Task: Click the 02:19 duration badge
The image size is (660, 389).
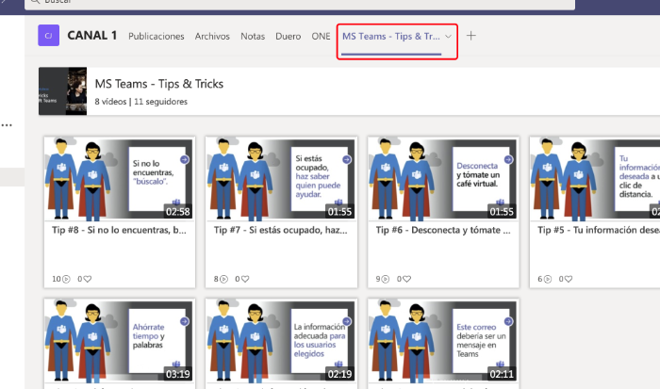Action: (339, 374)
